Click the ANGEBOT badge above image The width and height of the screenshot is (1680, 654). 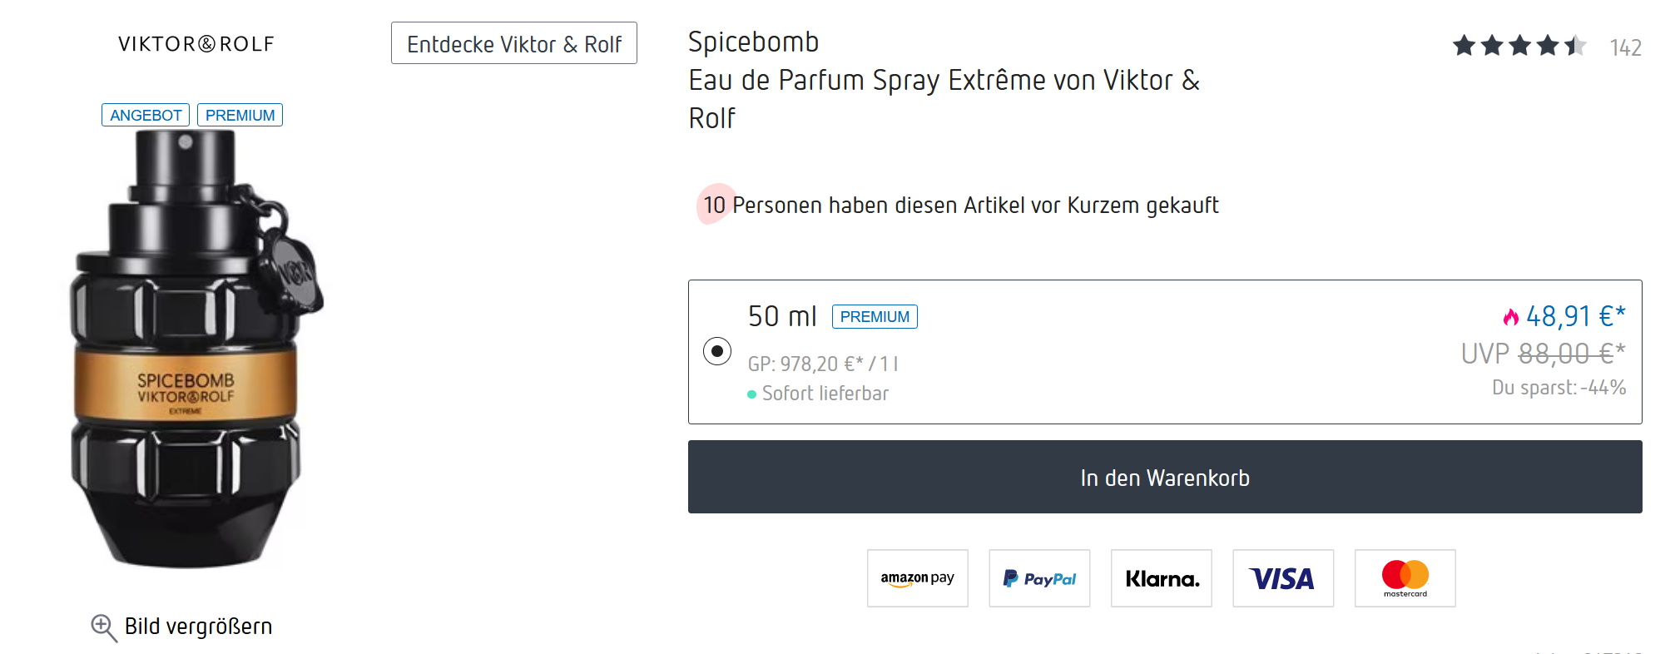point(146,115)
